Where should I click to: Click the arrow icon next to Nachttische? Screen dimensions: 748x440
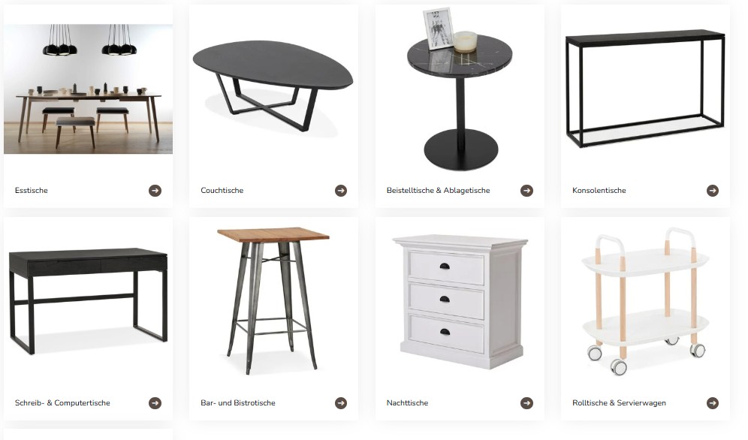[526, 403]
